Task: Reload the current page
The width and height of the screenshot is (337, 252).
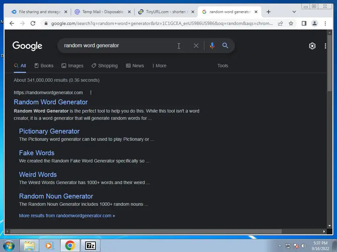Action: click(x=33, y=23)
